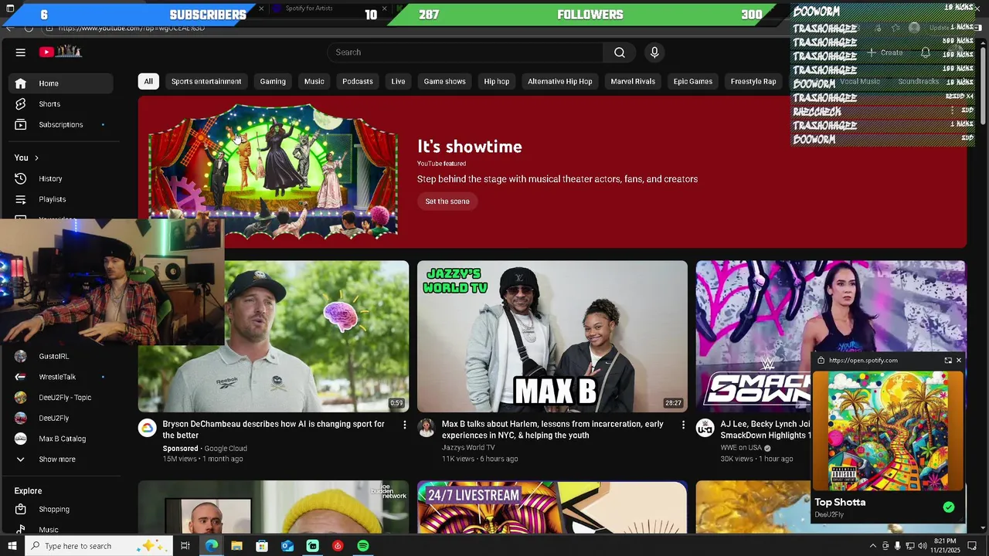Select the Game shows chip

[x=445, y=81]
